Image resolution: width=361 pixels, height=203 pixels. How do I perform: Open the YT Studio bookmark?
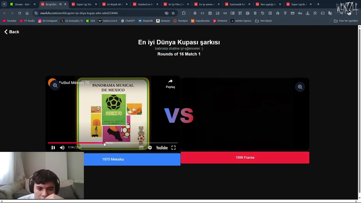click(x=27, y=21)
